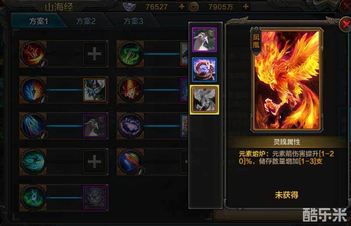The width and height of the screenshot is (351, 226).
Task: Select the red explosion skill icon
Action: click(130, 90)
